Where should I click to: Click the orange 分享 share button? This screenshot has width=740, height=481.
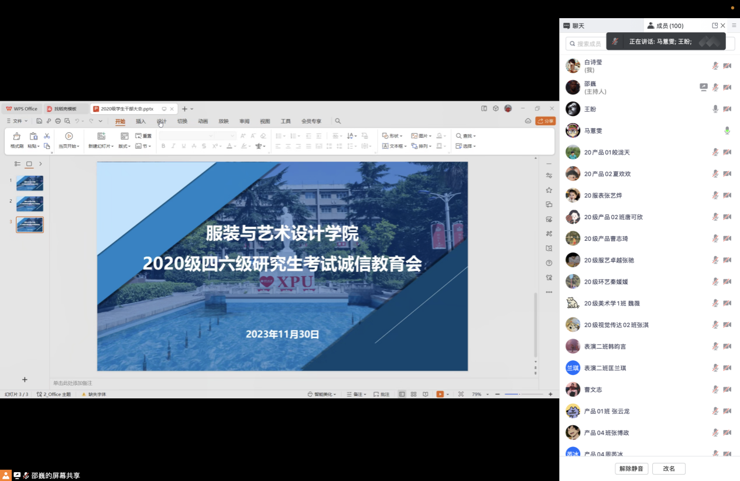pos(545,121)
